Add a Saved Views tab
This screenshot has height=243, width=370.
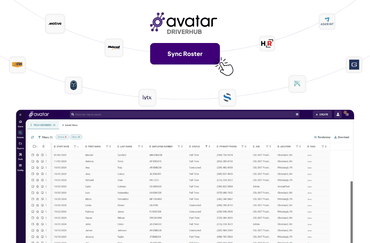coord(69,125)
